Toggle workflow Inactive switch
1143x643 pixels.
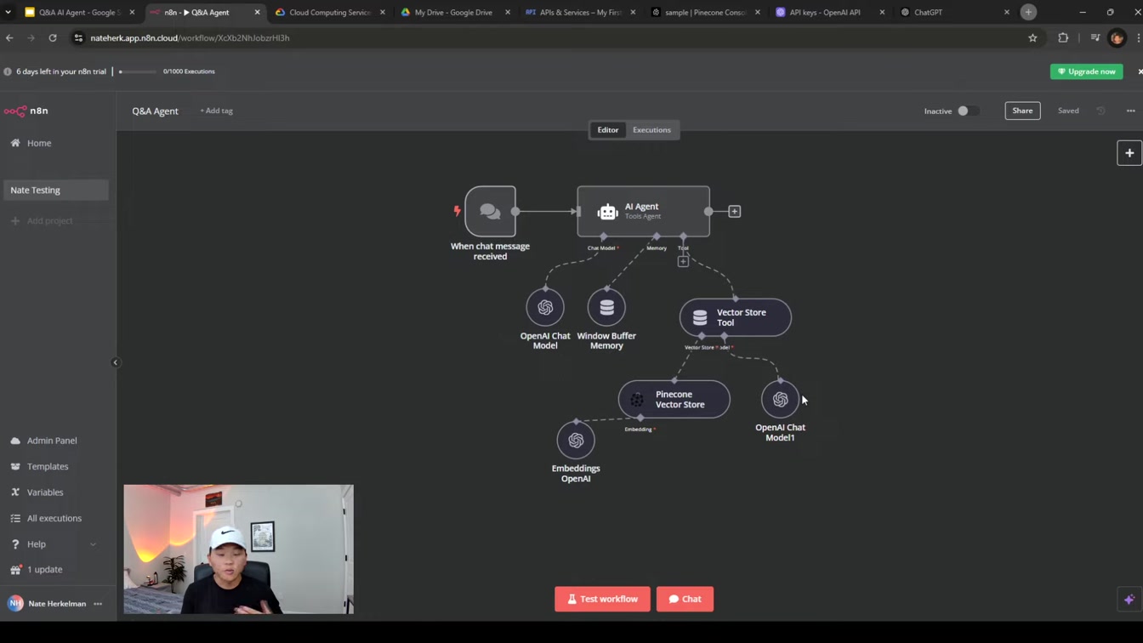(968, 111)
